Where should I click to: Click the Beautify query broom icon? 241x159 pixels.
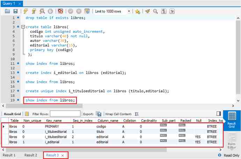coord(147,11)
